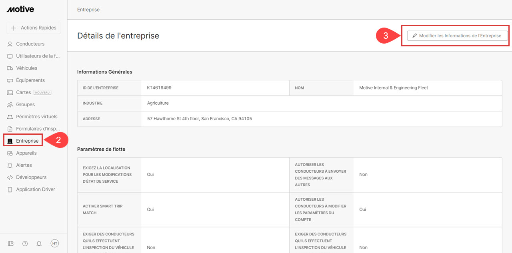Click the Entreprise breadcrumb at top

(88, 10)
